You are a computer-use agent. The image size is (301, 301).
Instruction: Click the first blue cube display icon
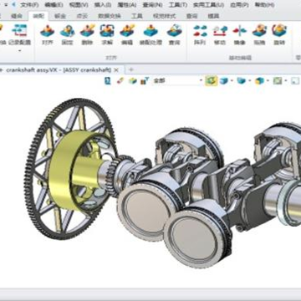(x=224, y=81)
